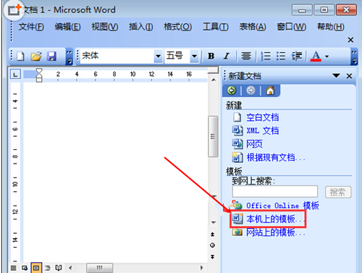Viewport: 362px width, 273px height.
Task: Open the font size dropdown 五号
Action: click(194, 56)
